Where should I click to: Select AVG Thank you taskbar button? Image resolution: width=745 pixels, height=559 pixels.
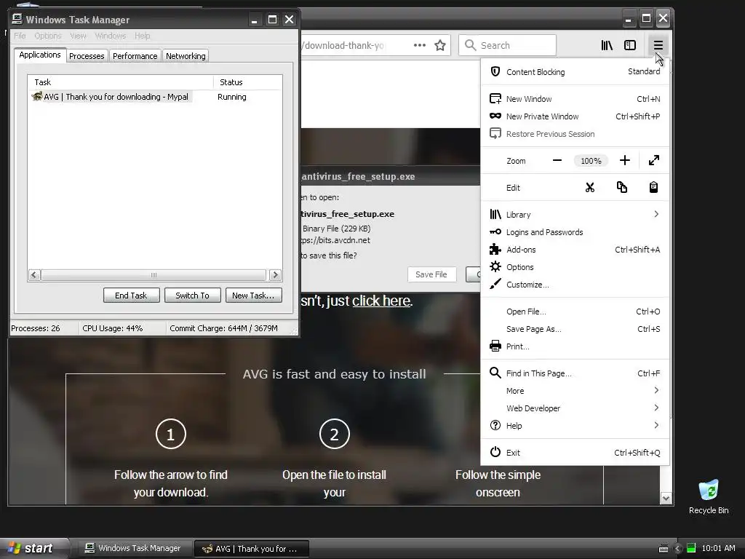pos(252,549)
